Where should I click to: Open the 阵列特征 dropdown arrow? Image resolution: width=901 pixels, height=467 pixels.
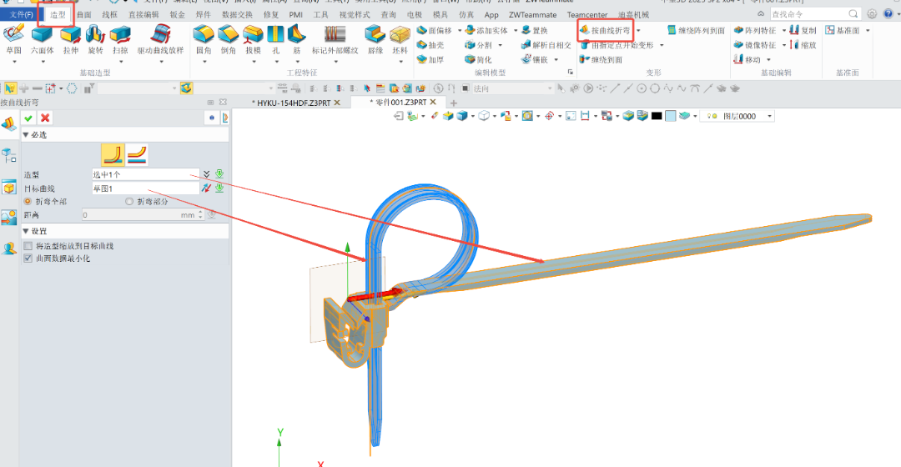coord(783,31)
